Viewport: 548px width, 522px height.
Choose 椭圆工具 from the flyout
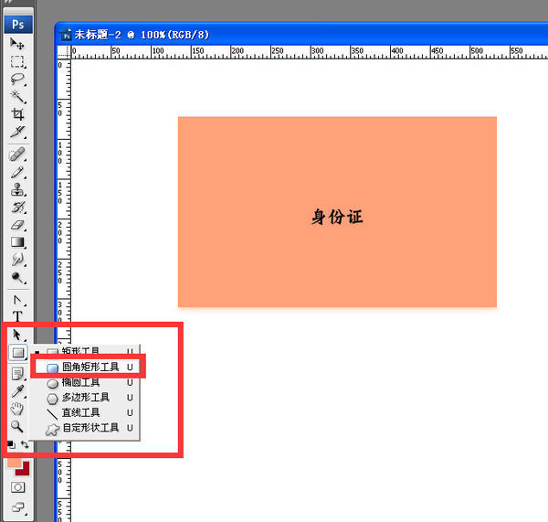coord(85,382)
